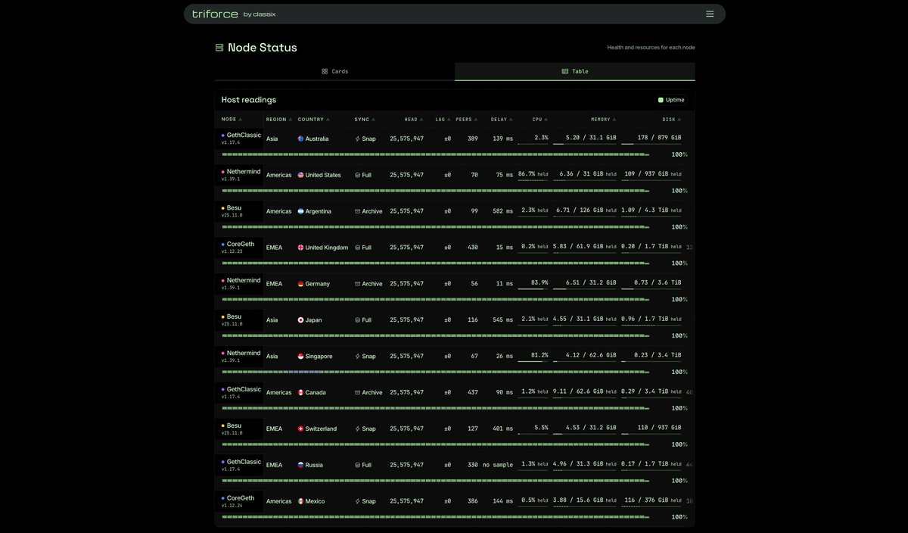Sort the table by LAG column

click(443, 119)
